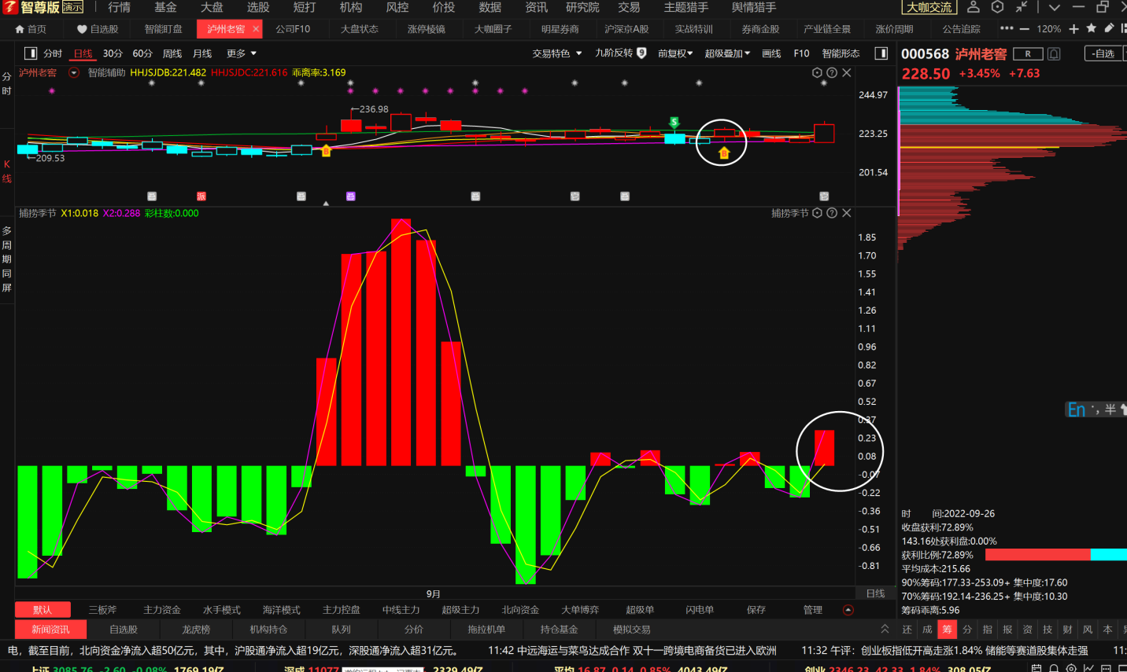Click the 120% zoom level value
The width and height of the screenshot is (1127, 672).
click(x=1048, y=29)
